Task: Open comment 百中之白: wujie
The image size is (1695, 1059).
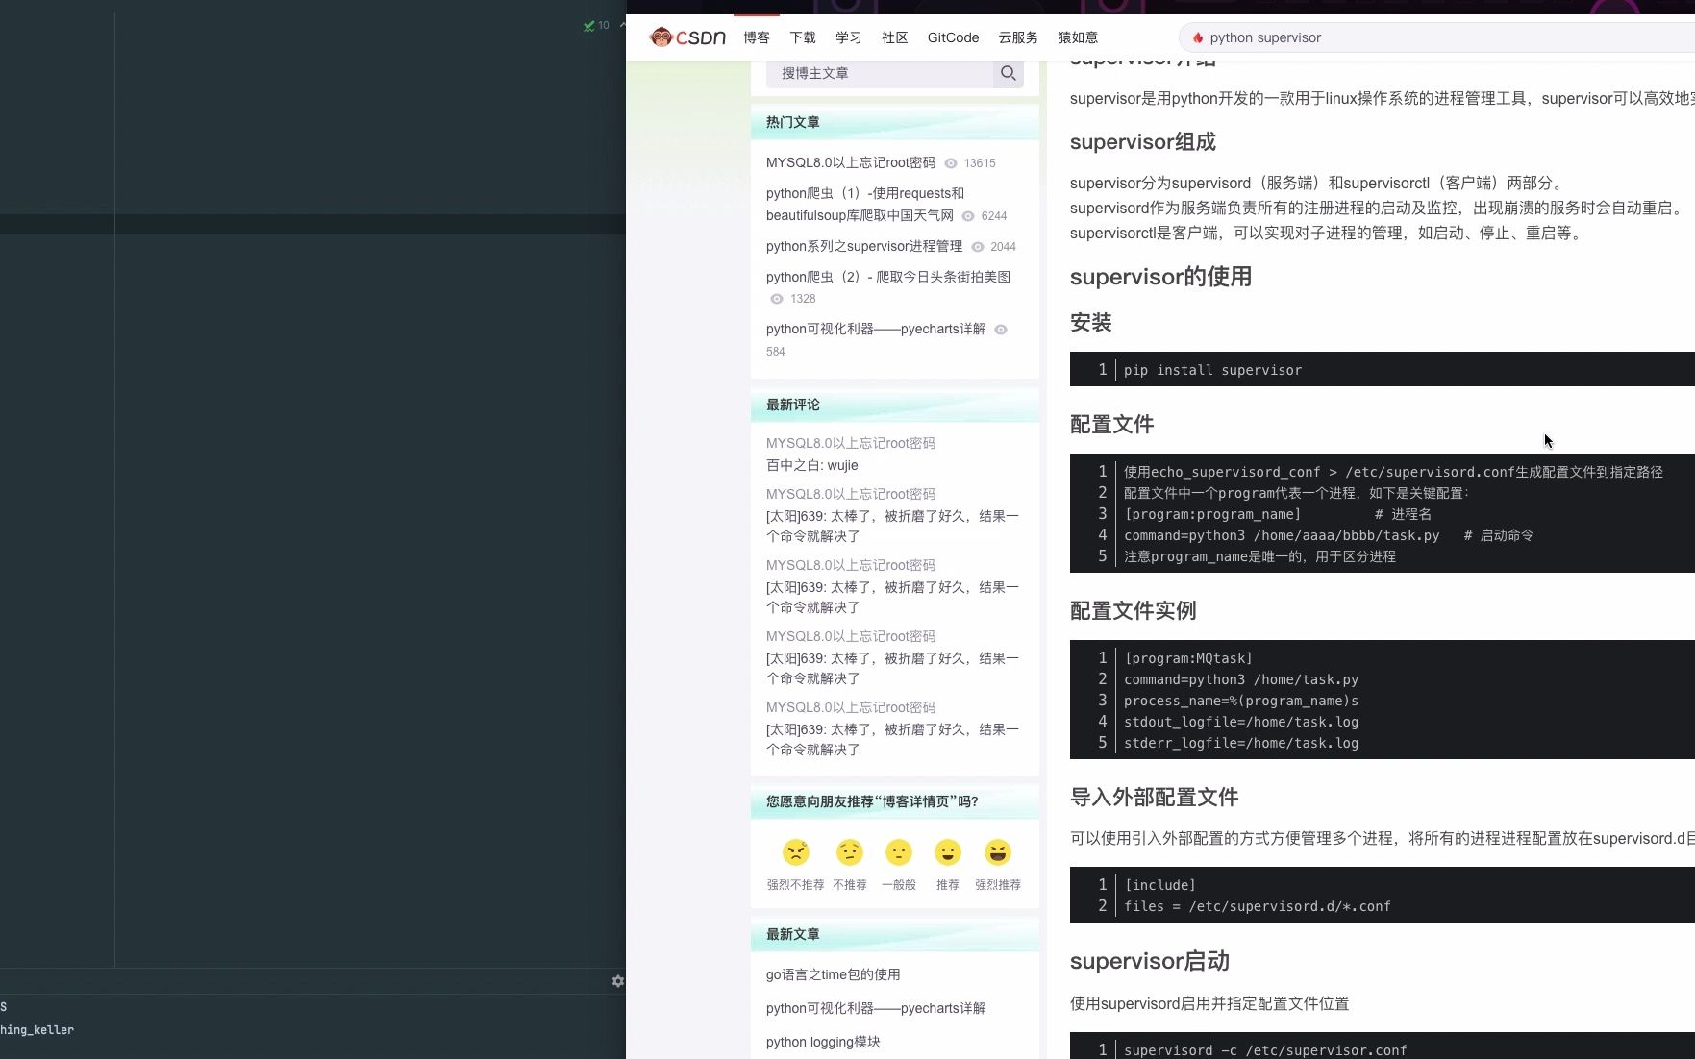Action: (812, 465)
